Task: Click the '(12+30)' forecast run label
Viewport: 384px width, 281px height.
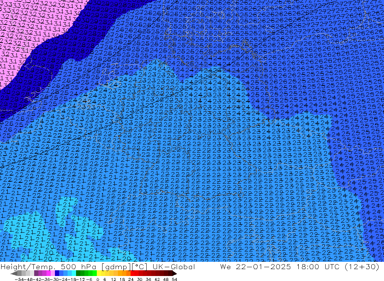Action: click(x=362, y=266)
